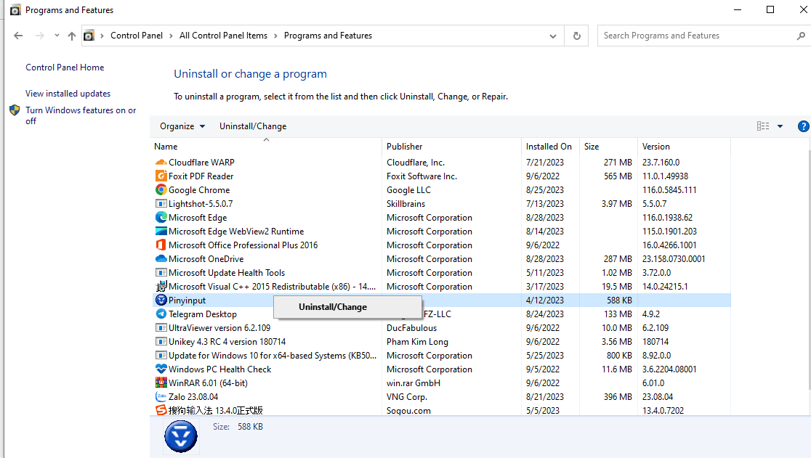Open the help question mark icon
Image resolution: width=811 pixels, height=458 pixels.
click(x=803, y=126)
